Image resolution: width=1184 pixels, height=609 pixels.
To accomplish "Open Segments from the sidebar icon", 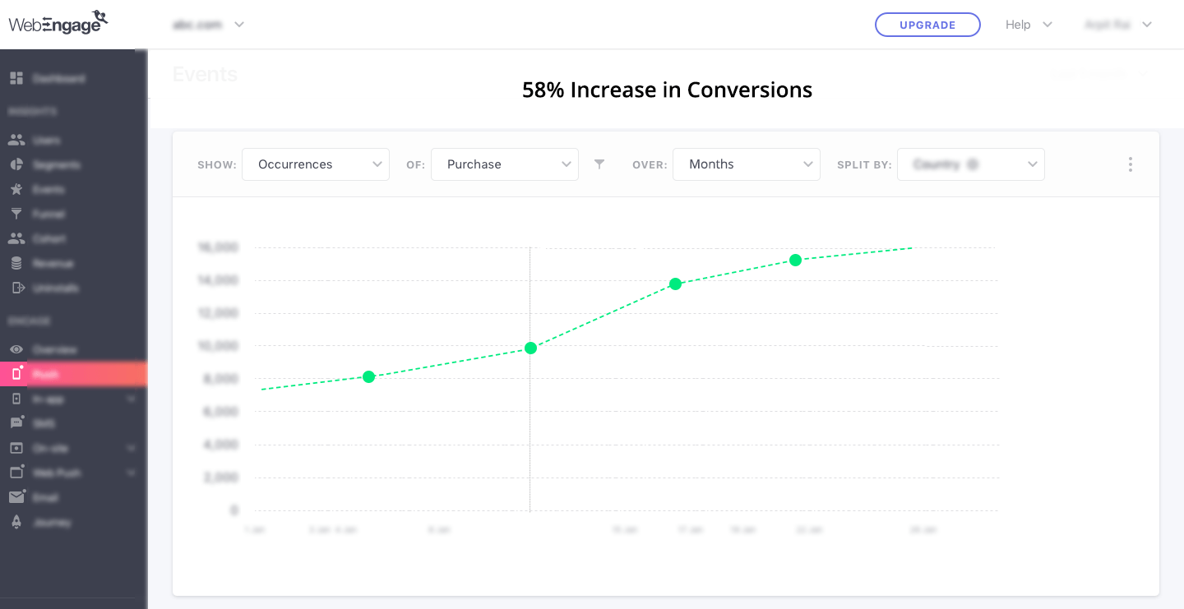I will coord(16,164).
